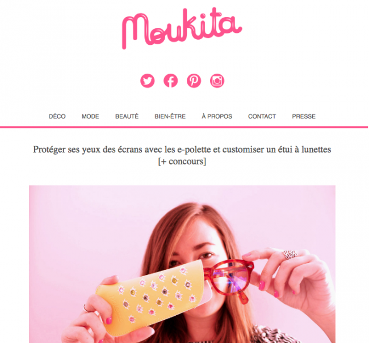Go to the BEAUTÉ section
The height and width of the screenshot is (343, 369).
[127, 116]
